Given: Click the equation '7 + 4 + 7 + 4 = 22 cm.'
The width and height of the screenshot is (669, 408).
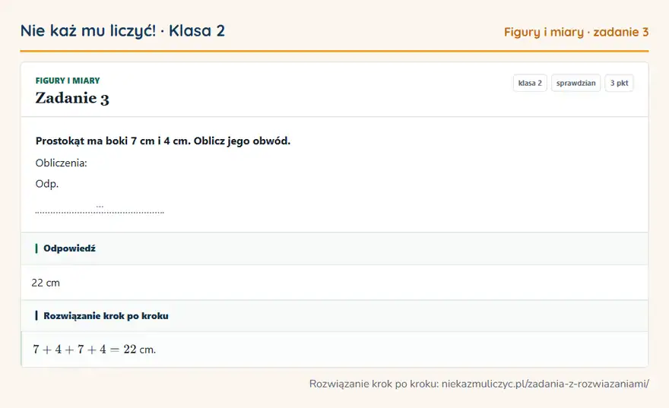Looking at the screenshot, I should 94,349.
